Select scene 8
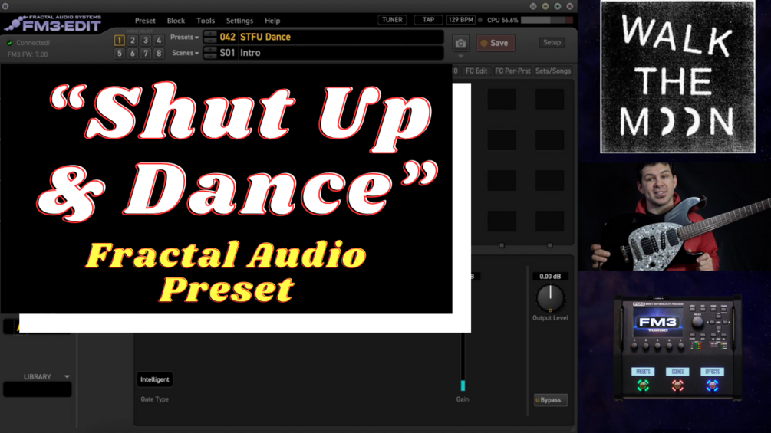771x433 pixels. pos(158,53)
